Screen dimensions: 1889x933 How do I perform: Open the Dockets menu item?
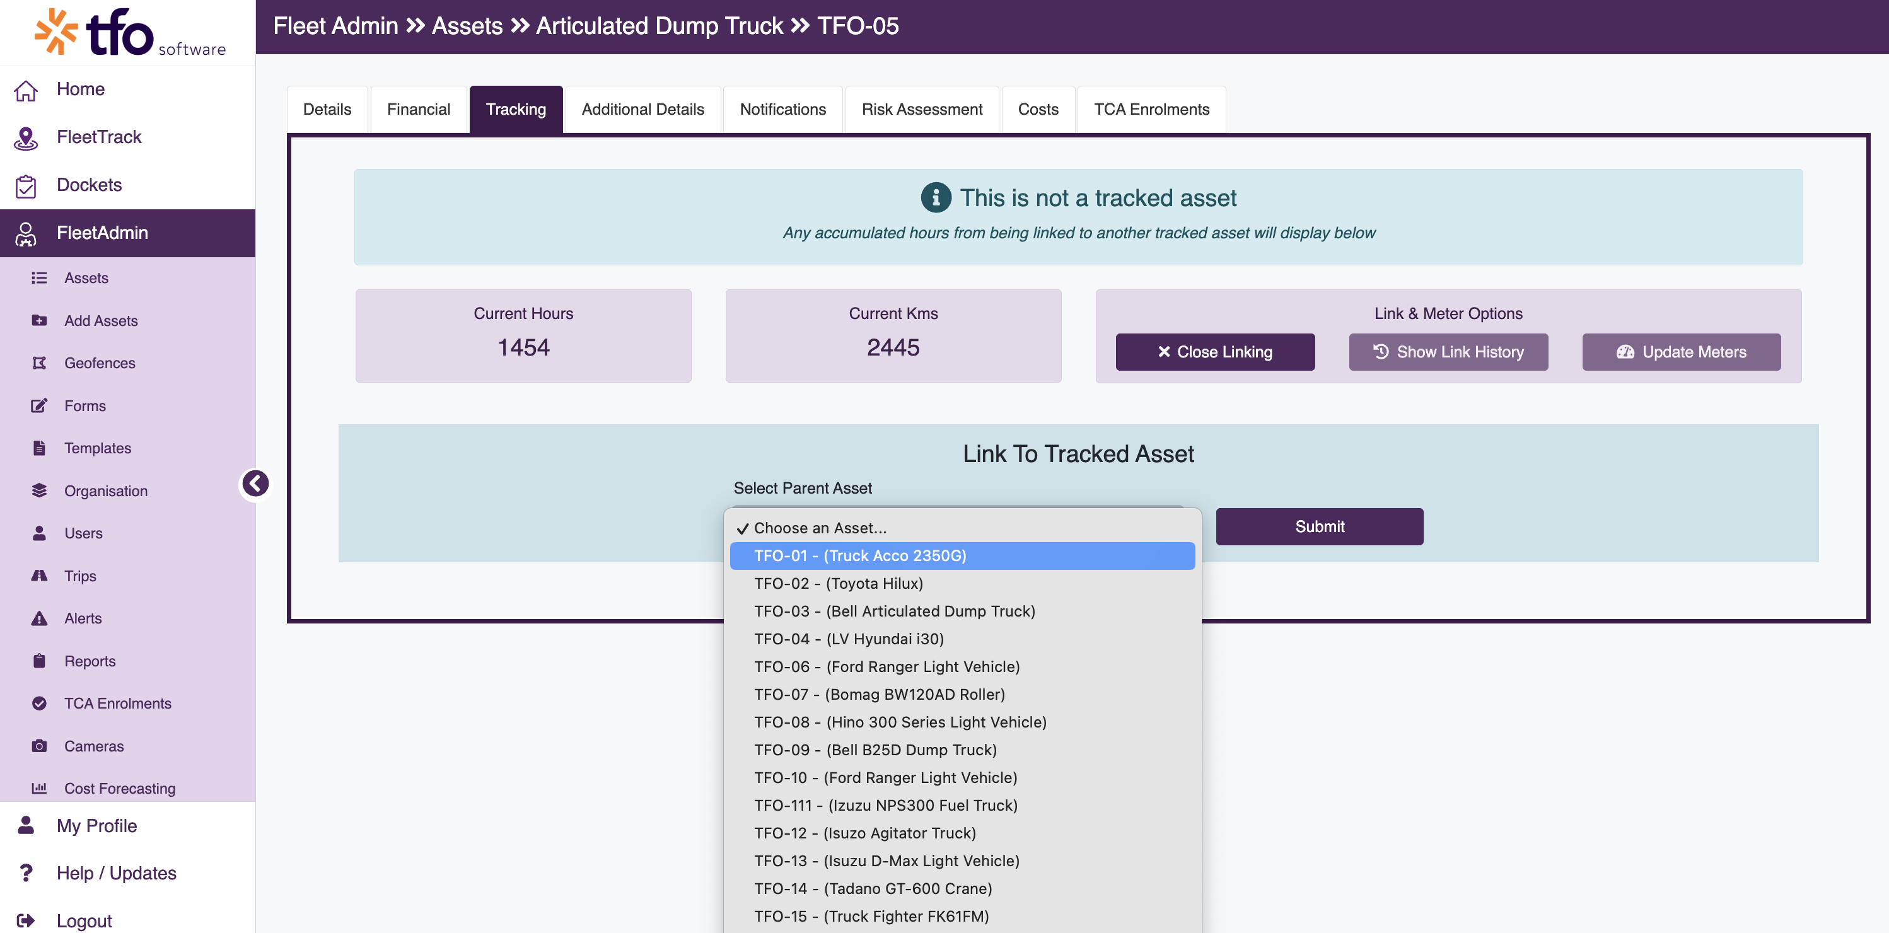[x=127, y=185]
